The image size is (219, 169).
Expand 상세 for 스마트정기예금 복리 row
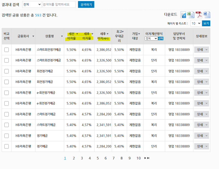201,125
